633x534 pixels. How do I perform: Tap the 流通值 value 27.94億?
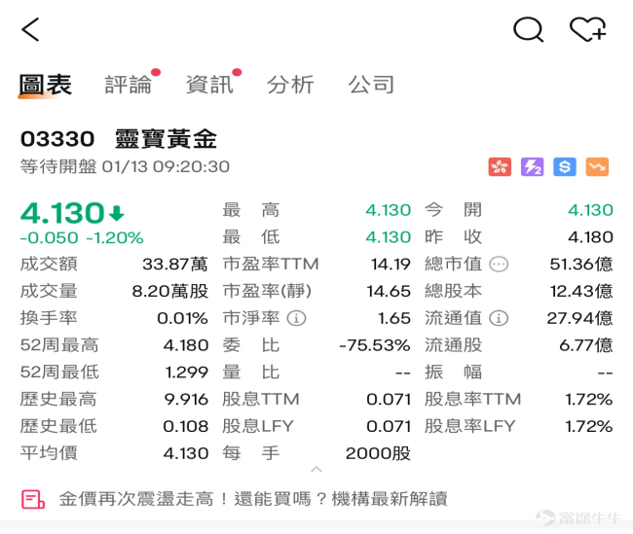(579, 318)
